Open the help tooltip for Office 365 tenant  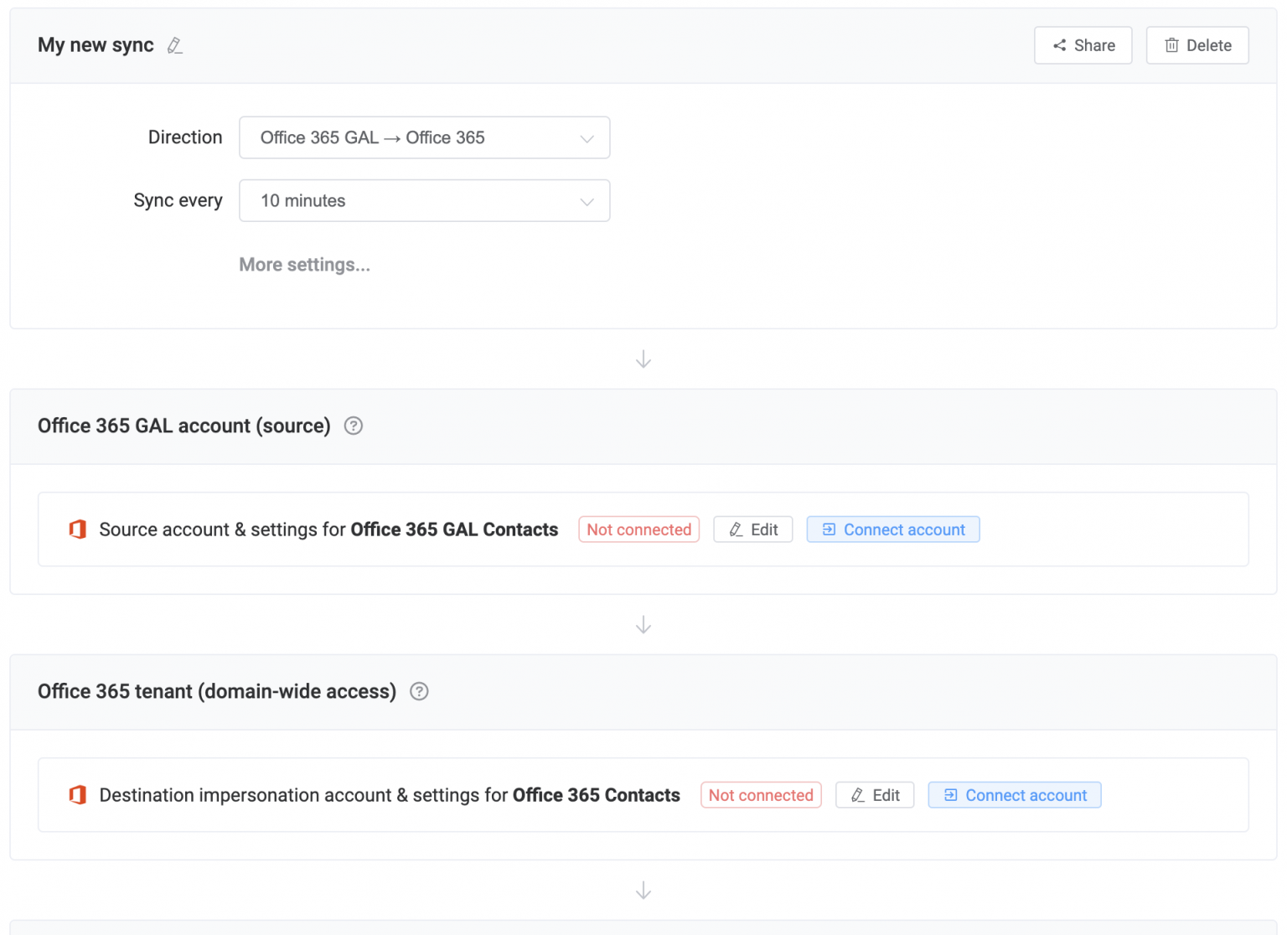(419, 691)
